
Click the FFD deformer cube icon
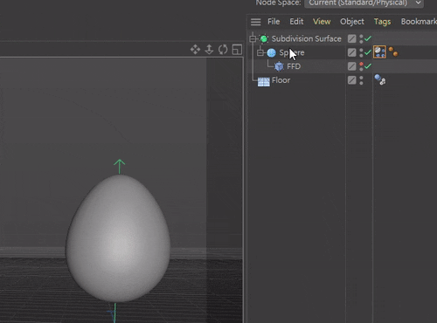pos(279,66)
